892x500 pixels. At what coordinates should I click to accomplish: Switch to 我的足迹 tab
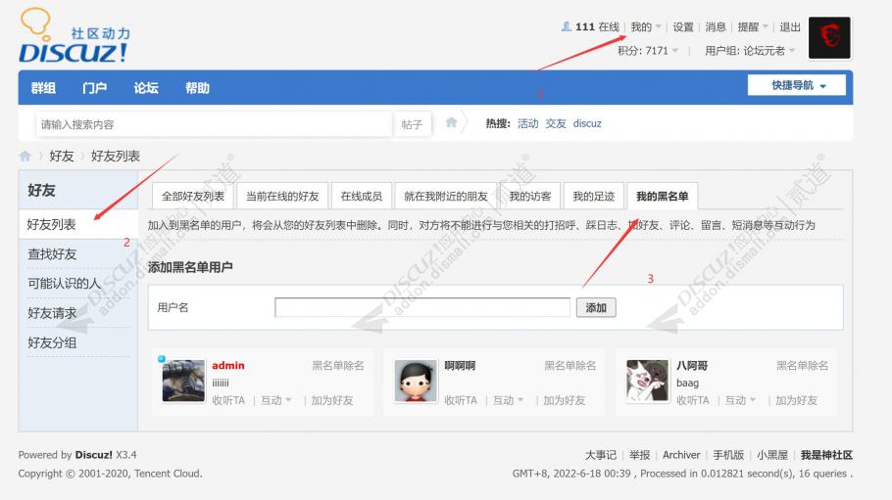pyautogui.click(x=593, y=196)
